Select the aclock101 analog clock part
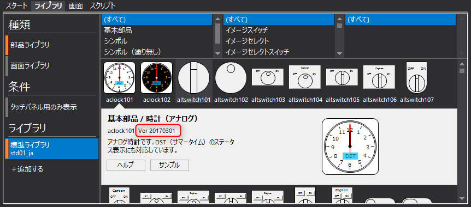 [x=119, y=77]
